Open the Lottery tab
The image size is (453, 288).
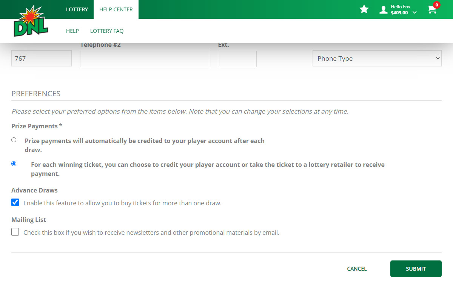(x=77, y=9)
